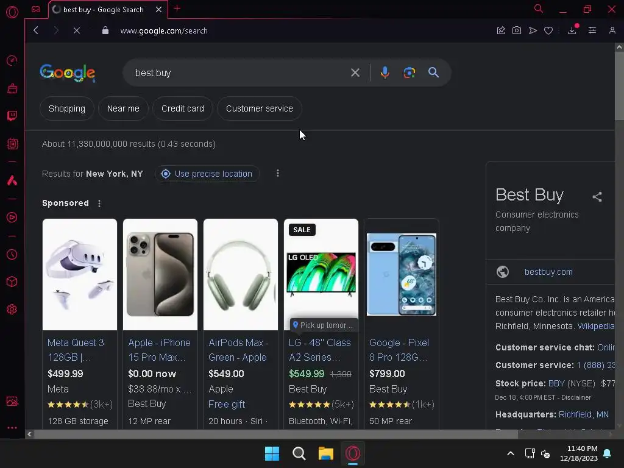
Task: Click the Google logo
Action: point(68,73)
